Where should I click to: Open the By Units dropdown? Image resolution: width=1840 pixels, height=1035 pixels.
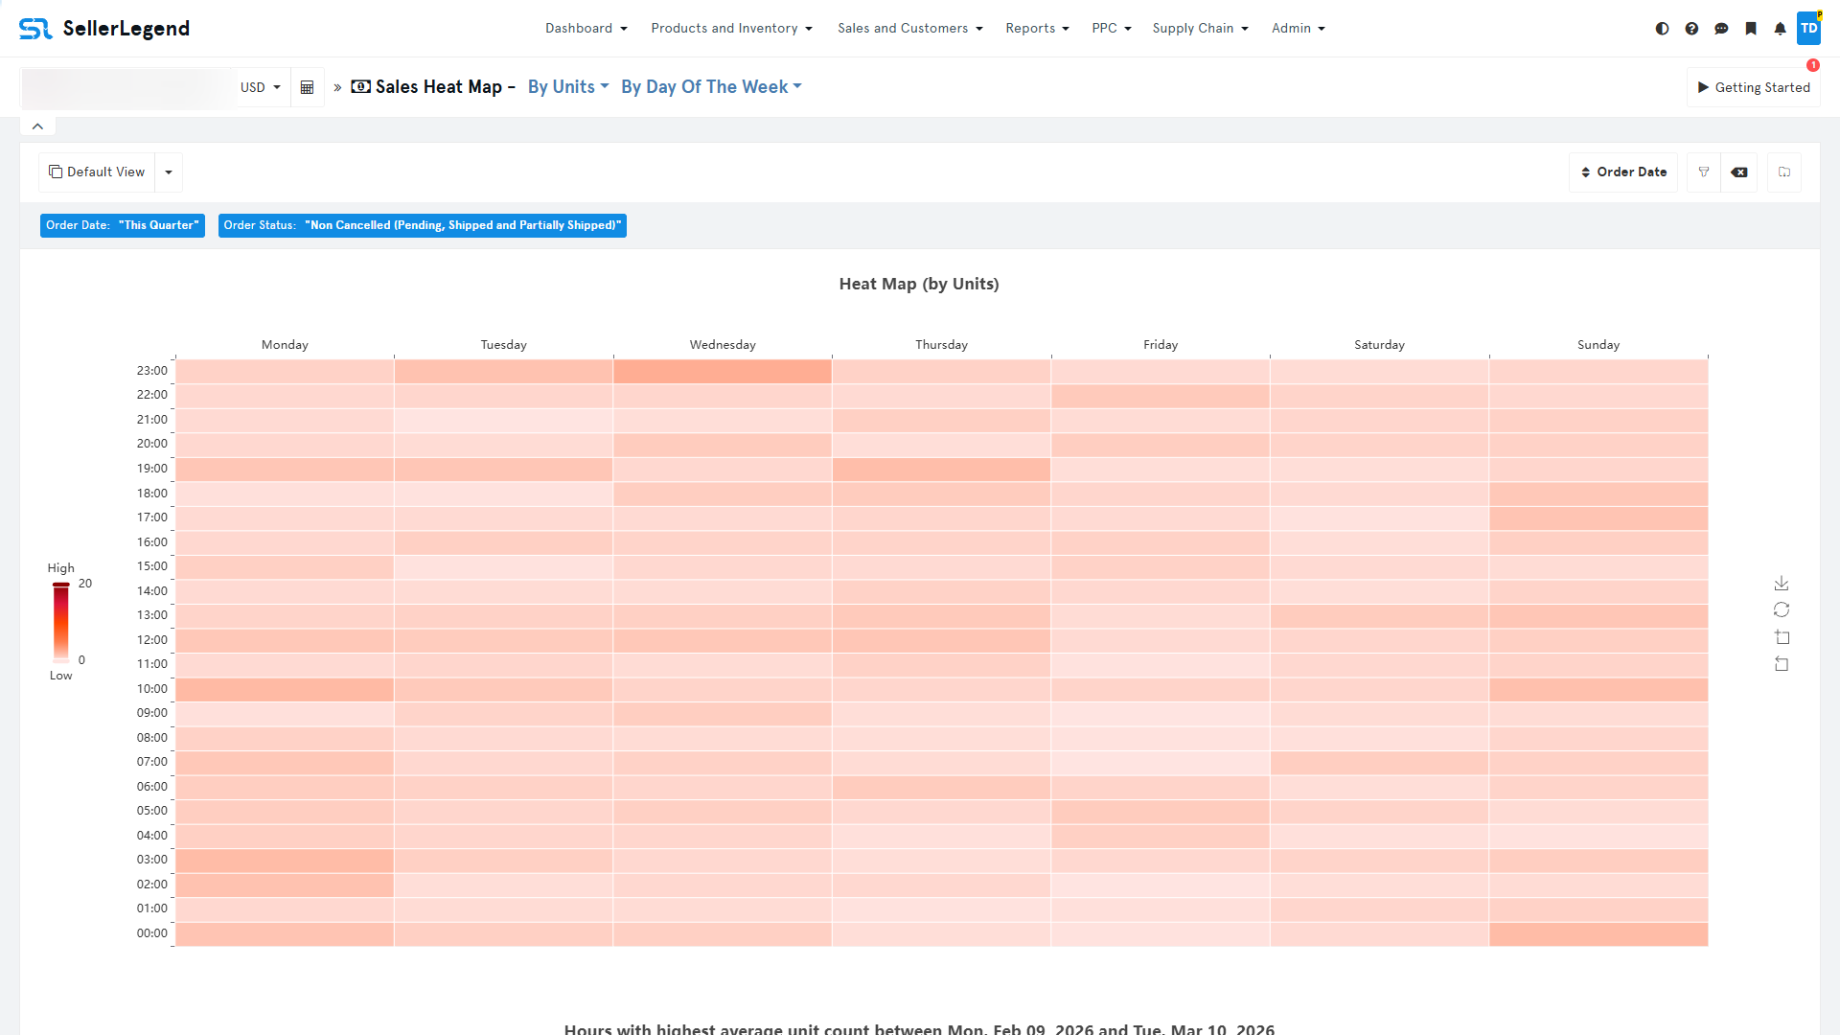[x=567, y=87]
